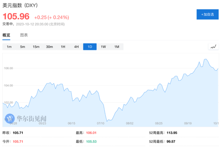
Task: Select the 1M monthly timeframe
Action: click(x=117, y=47)
